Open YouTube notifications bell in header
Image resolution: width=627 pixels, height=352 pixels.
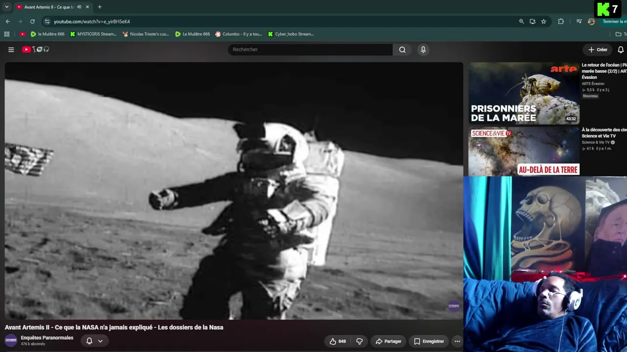[621, 49]
